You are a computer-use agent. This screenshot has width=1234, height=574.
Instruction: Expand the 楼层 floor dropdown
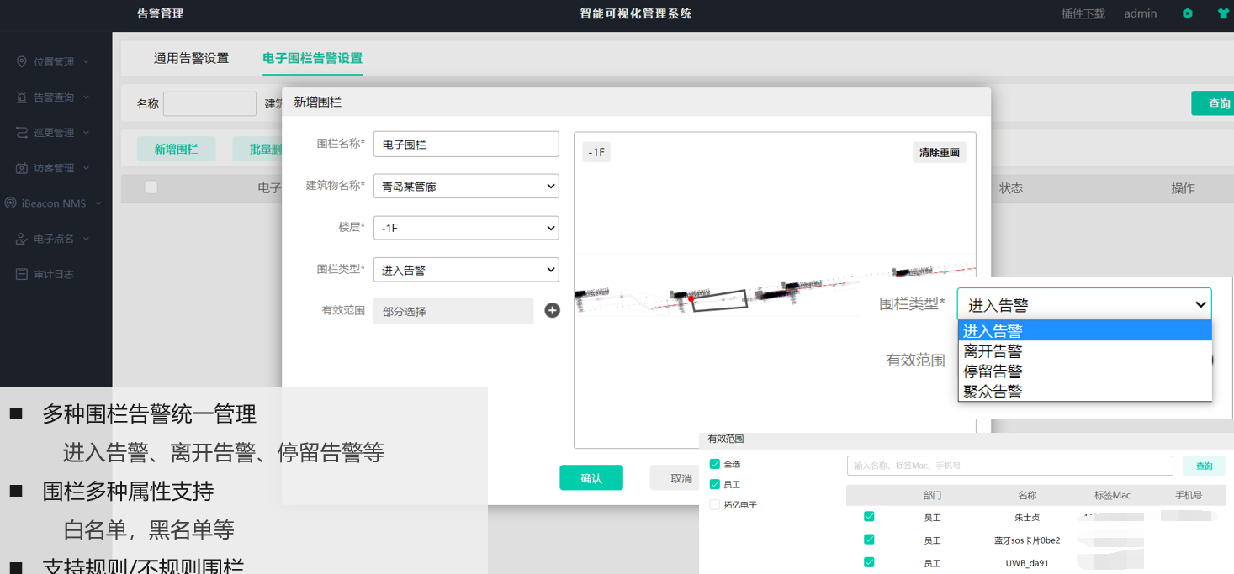click(x=466, y=227)
